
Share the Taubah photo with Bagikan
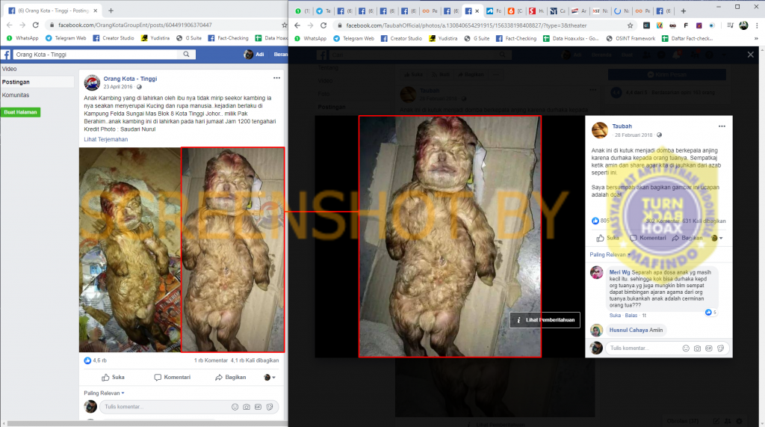coord(687,238)
